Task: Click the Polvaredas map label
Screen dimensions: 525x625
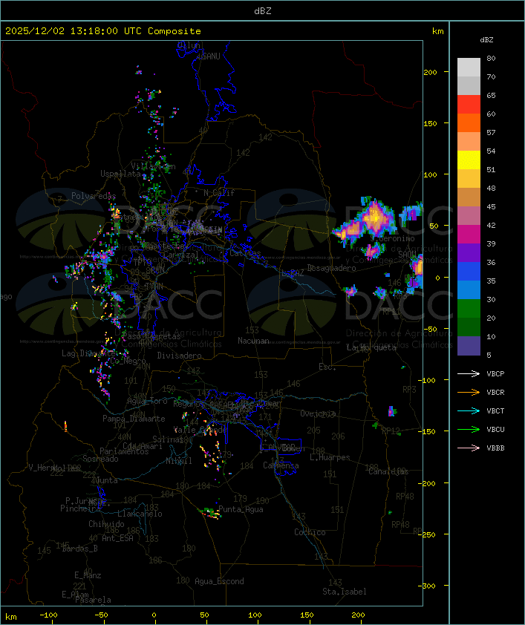Action: pyautogui.click(x=94, y=196)
